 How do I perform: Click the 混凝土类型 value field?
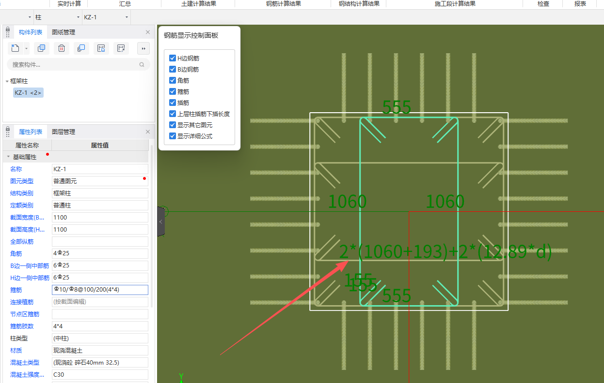(100, 362)
